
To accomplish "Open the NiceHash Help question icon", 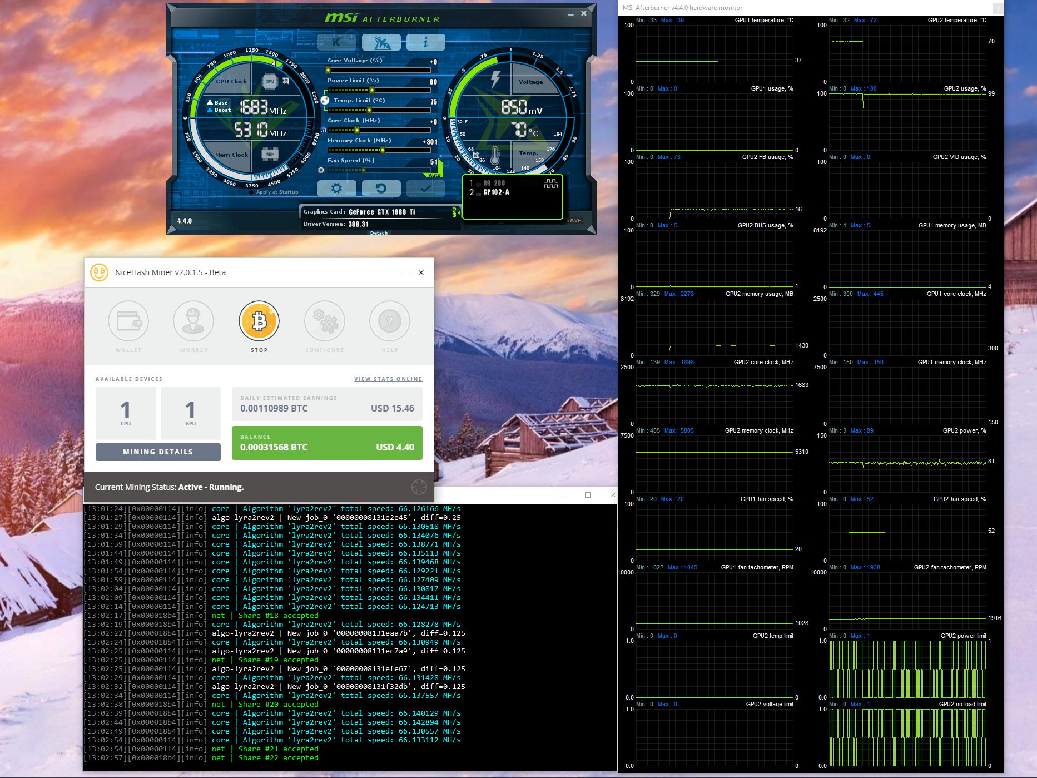I will 390,321.
